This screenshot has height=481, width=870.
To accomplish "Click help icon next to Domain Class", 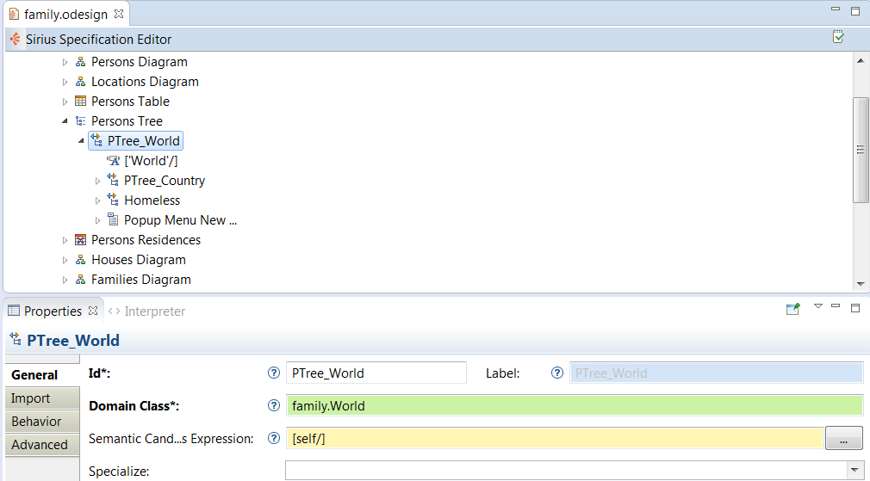I will (274, 406).
